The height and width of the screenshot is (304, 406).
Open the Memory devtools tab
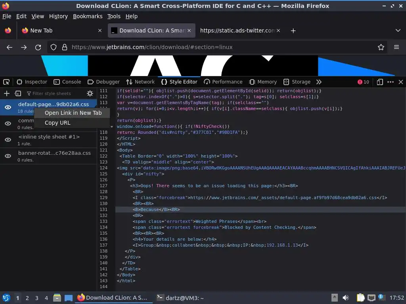click(x=263, y=82)
